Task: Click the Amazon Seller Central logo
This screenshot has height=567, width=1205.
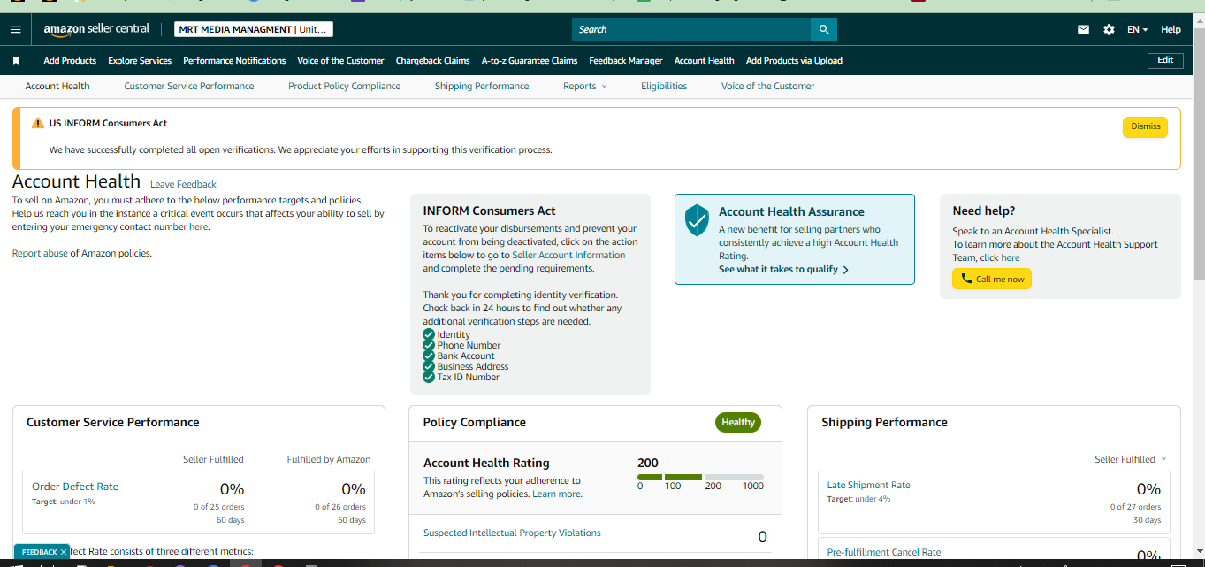Action: 96,29
